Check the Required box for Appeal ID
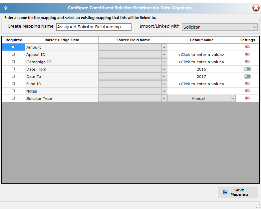The width and height of the screenshot is (261, 209). (13, 55)
